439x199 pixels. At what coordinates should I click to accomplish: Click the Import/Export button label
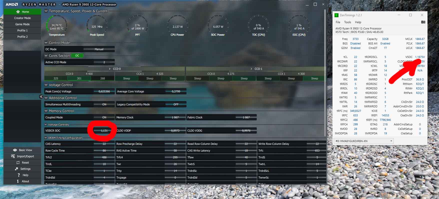(25, 156)
